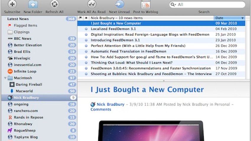This screenshot has width=251, height=141.
Task: Click the magnifier icon in search field
Action: pos(173,4)
